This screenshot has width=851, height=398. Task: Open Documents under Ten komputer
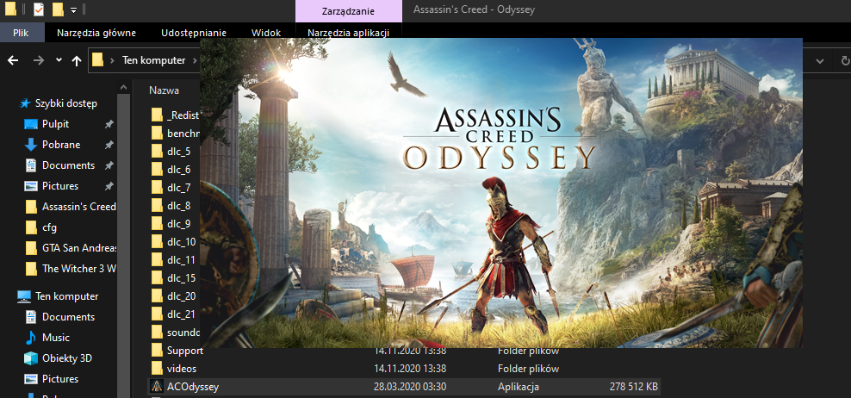(68, 316)
